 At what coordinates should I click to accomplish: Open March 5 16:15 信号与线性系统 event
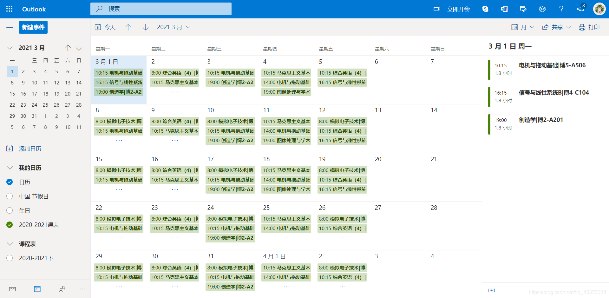pyautogui.click(x=342, y=83)
